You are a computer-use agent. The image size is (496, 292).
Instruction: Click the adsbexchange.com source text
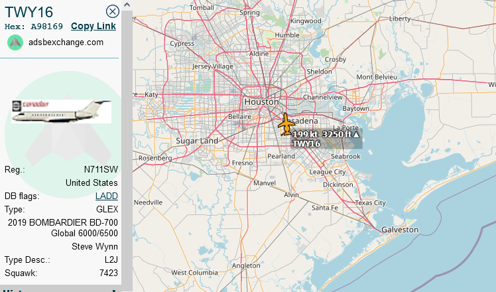66,42
